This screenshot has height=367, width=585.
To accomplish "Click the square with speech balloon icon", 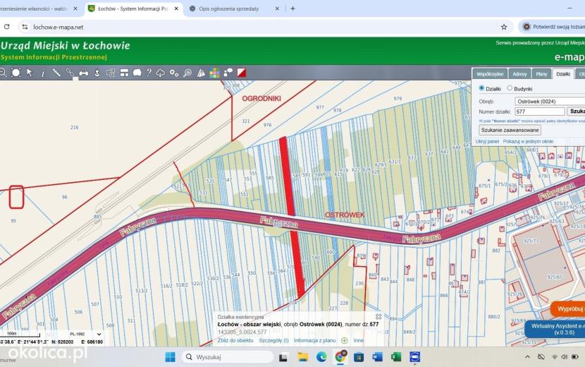I will pos(228,73).
